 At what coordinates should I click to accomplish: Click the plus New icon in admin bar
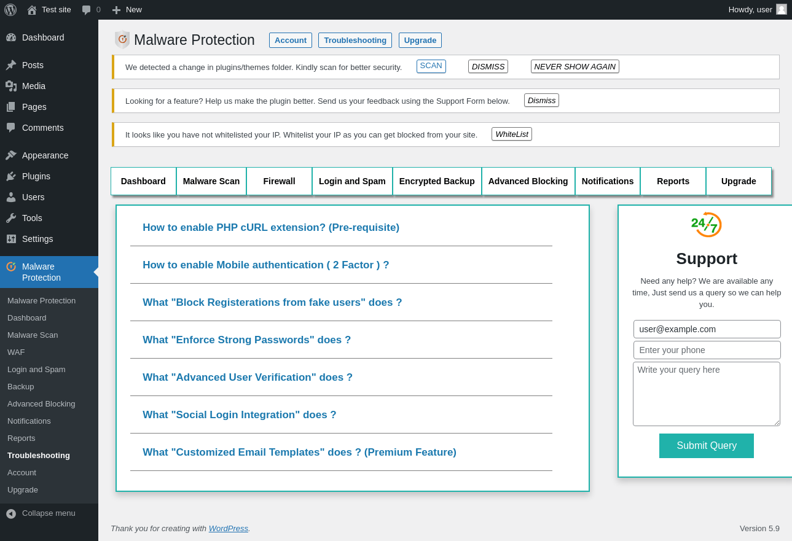(x=116, y=10)
